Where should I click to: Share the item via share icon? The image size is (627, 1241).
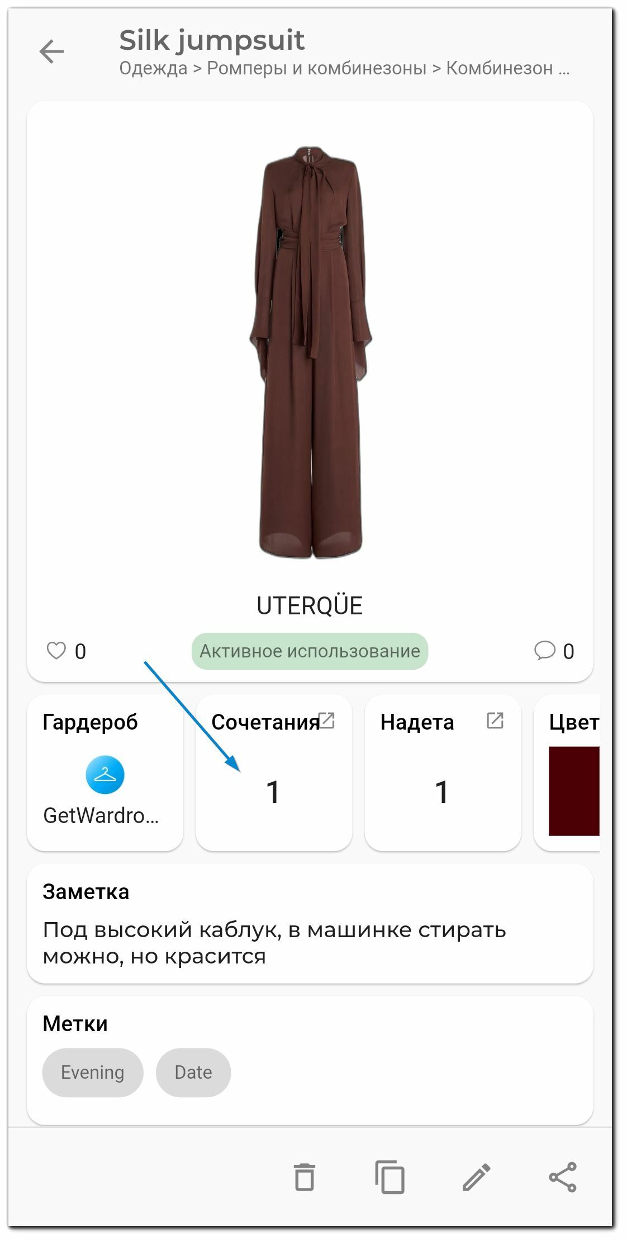point(563,1177)
